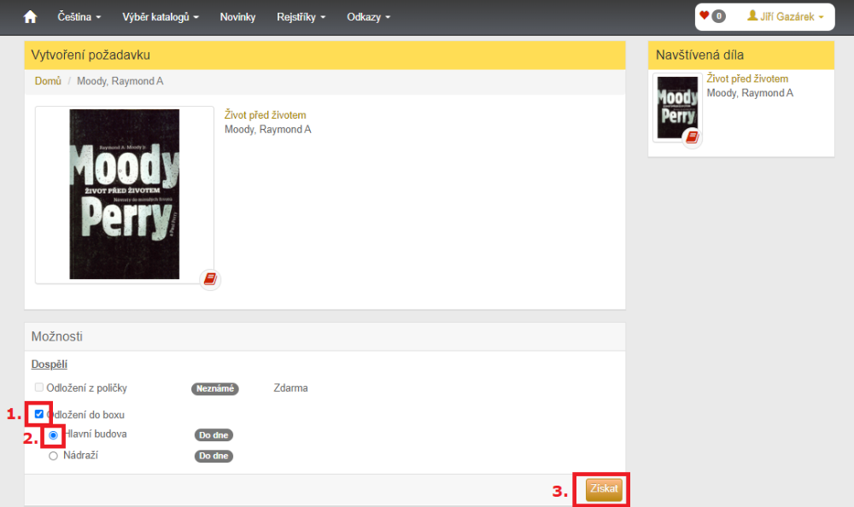Click red book icon on main cover
This screenshot has height=507, width=854.
[210, 279]
